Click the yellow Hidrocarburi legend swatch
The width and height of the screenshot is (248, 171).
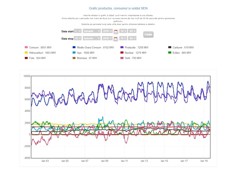[x=26, y=52]
